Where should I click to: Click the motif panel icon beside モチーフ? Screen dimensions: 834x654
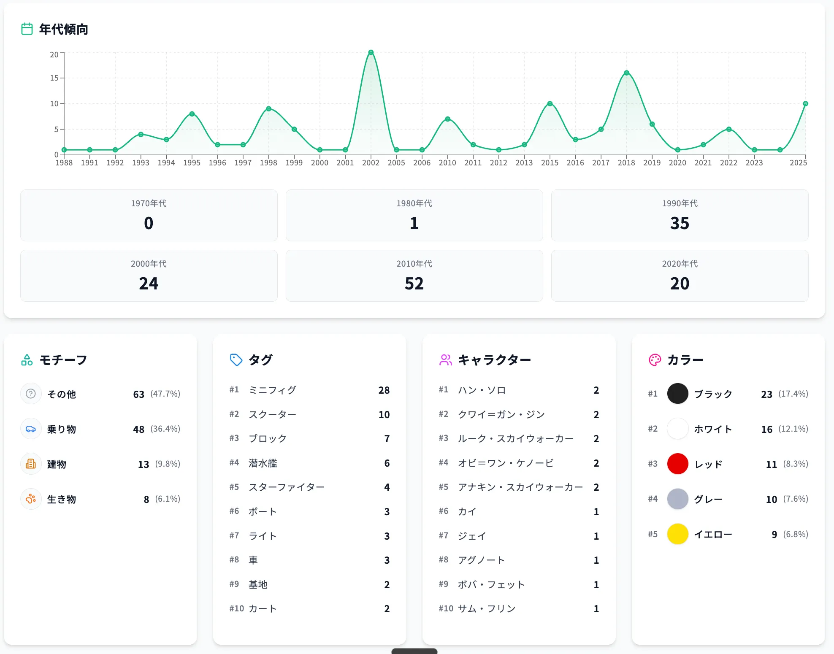click(27, 360)
